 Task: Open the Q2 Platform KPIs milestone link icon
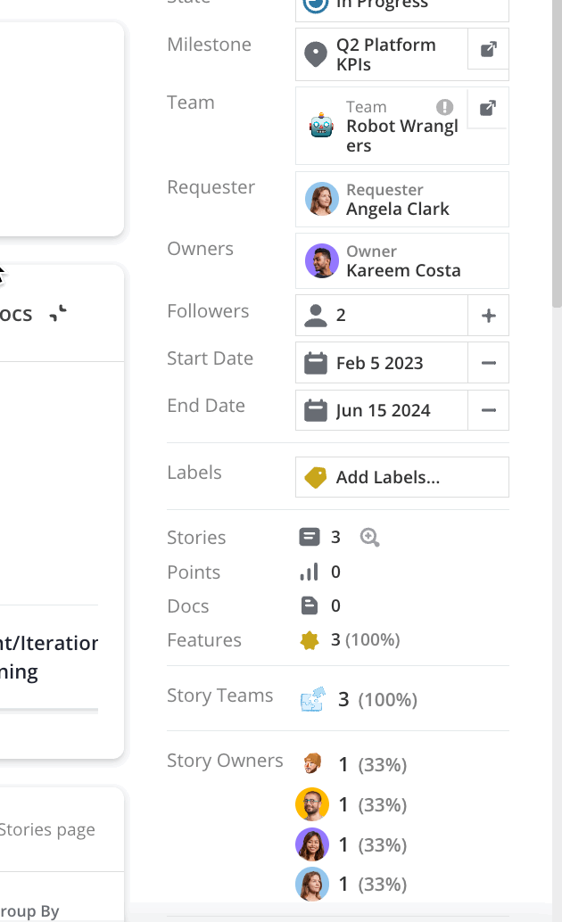488,50
